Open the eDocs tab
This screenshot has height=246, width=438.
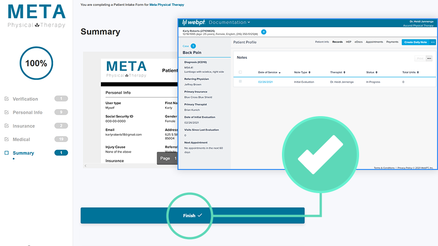pyautogui.click(x=359, y=42)
